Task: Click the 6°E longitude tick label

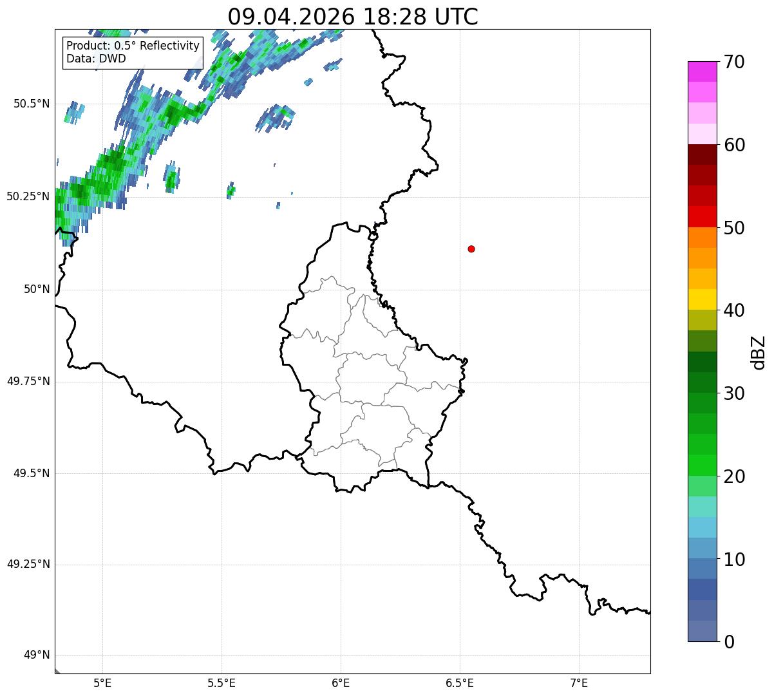Action: point(341,682)
